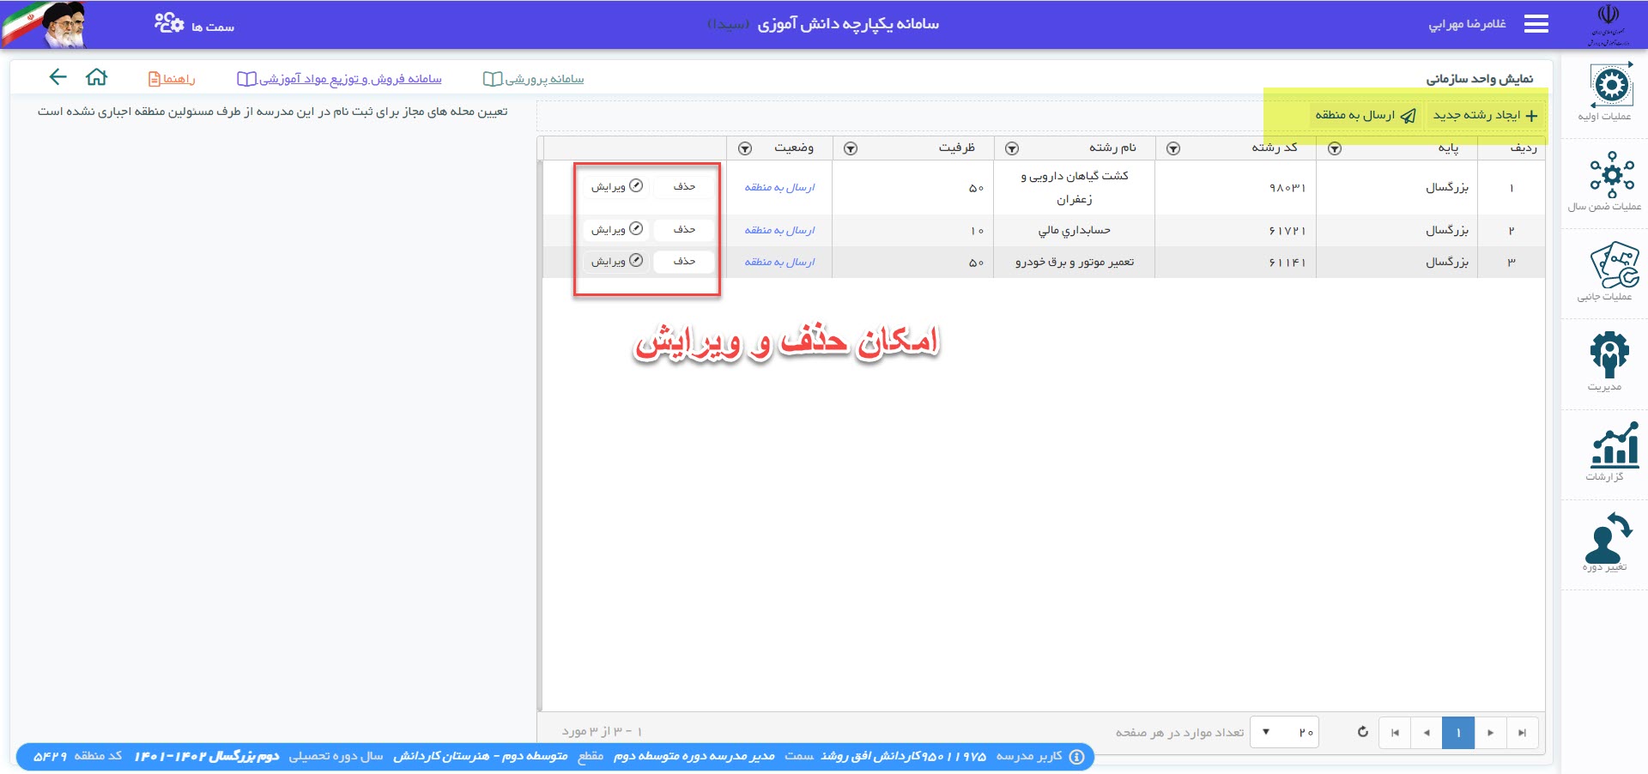Viewport: 1648px width, 774px height.
Task: Open the راهنما help link
Action: 172,79
